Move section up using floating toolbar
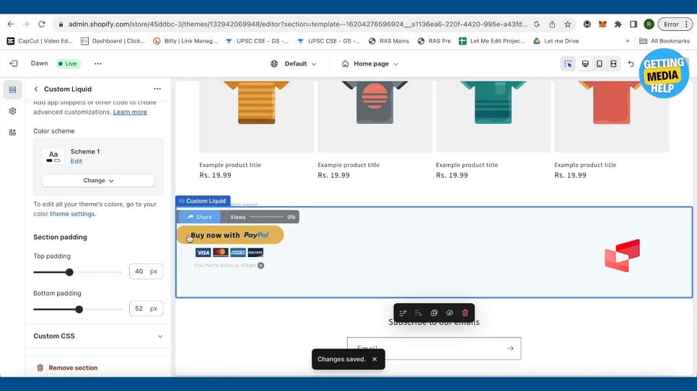This screenshot has width=697, height=391. [403, 313]
